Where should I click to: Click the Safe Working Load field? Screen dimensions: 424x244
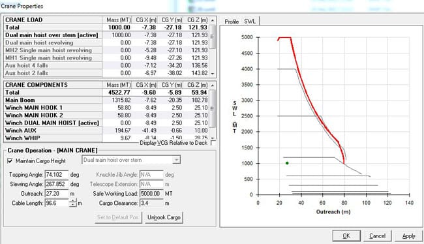coord(151,194)
